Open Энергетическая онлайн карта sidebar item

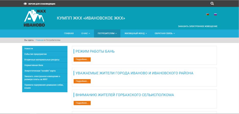[x=40, y=71]
